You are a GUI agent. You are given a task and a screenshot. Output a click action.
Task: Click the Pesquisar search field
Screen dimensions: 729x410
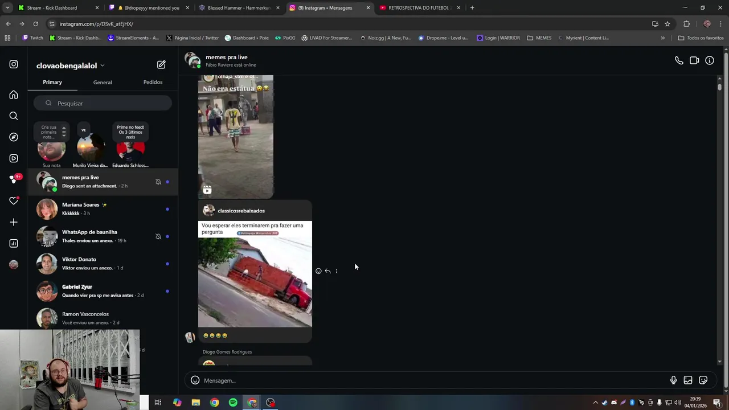pyautogui.click(x=103, y=103)
